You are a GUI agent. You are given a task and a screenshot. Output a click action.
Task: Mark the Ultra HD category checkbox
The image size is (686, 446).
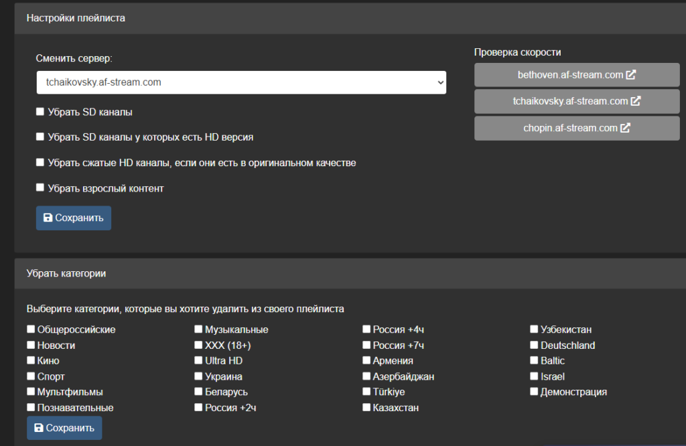(x=199, y=361)
